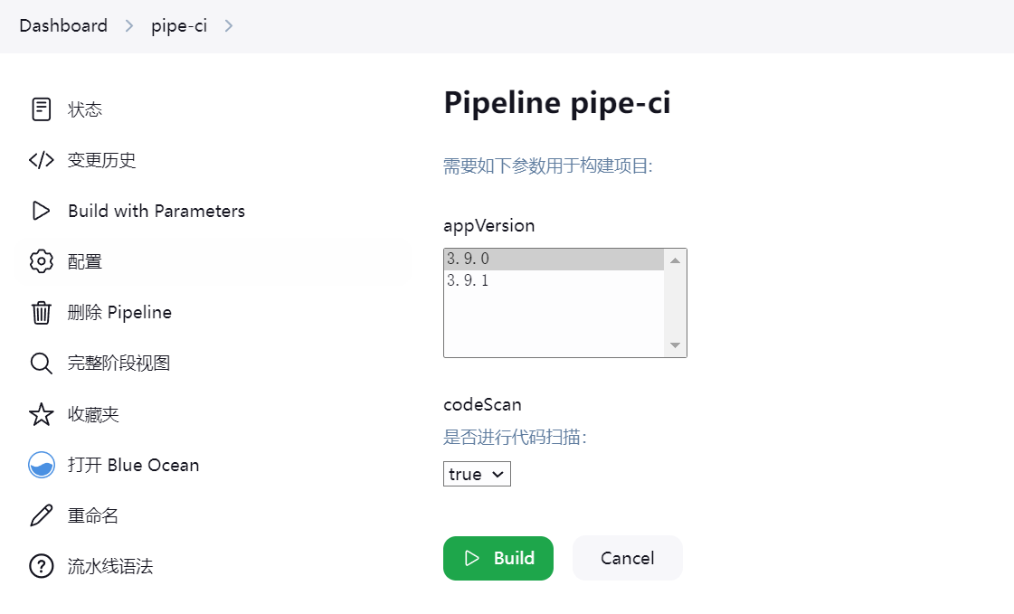1014x614 pixels.
Task: Click the Blue Ocean wave icon
Action: [42, 465]
